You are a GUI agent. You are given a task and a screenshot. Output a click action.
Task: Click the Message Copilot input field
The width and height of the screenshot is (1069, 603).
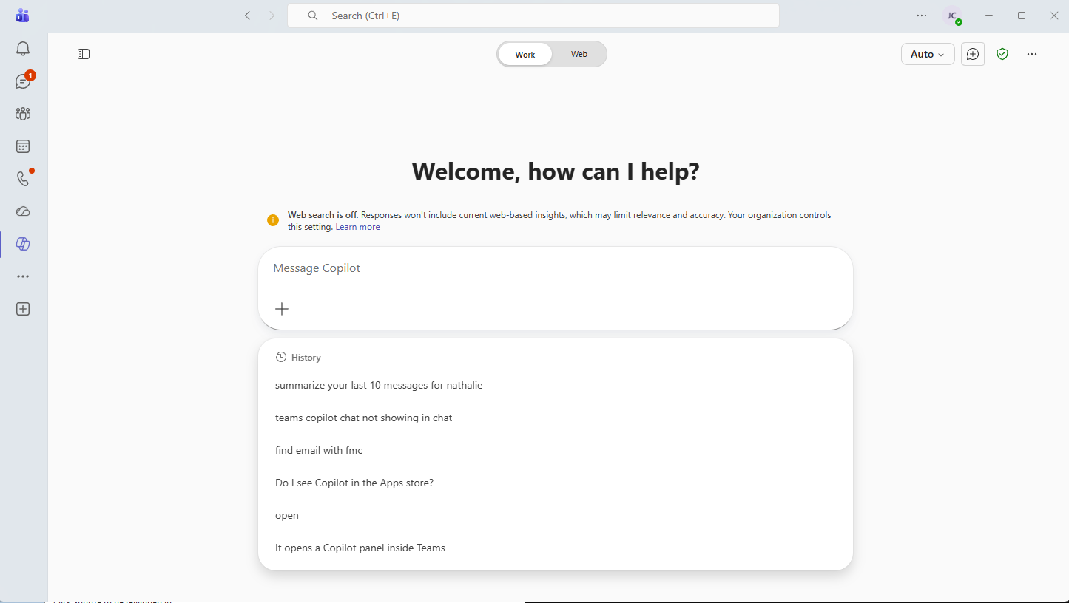point(556,268)
